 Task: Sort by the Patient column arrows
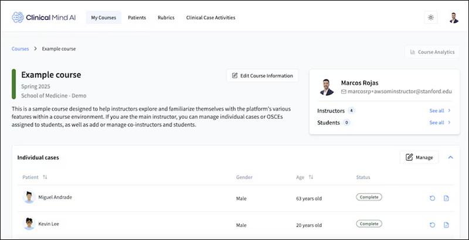click(45, 177)
